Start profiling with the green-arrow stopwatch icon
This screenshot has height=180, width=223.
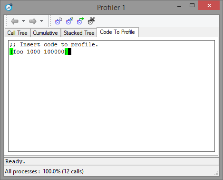click(80, 21)
